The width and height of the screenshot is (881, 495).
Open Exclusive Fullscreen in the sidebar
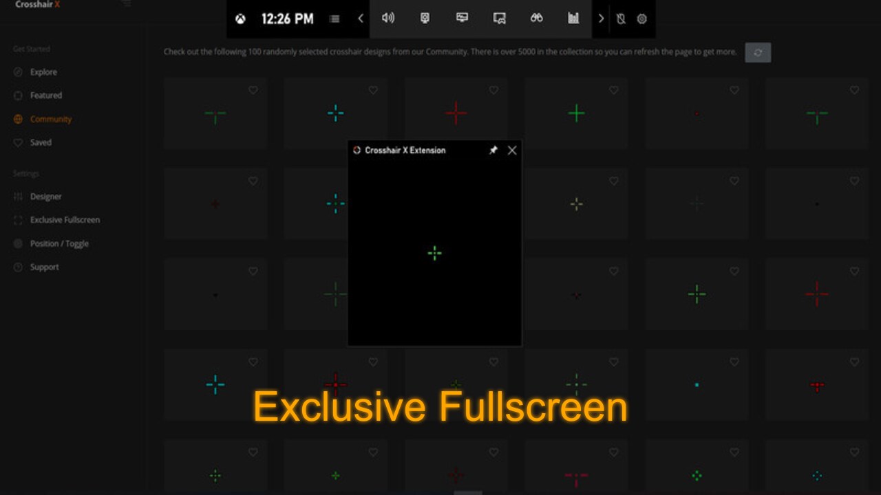65,220
